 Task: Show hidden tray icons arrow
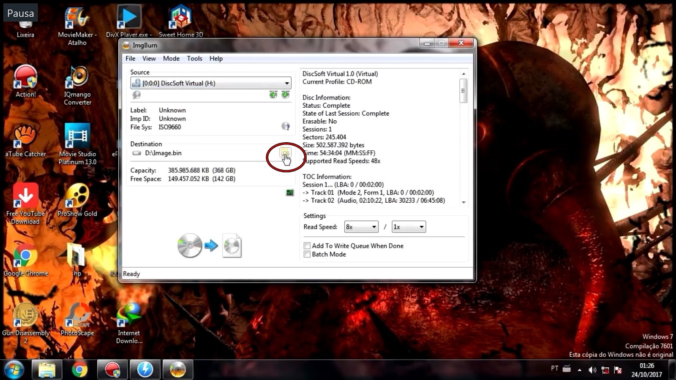tap(580, 370)
